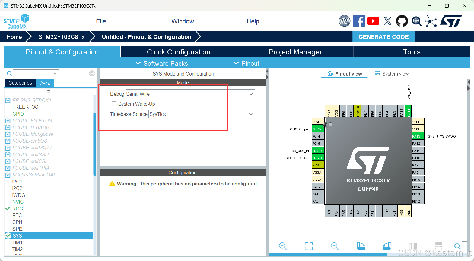Switch to the Clock Configuration tab
Viewport: 474px width, 261px height.
pyautogui.click(x=179, y=52)
